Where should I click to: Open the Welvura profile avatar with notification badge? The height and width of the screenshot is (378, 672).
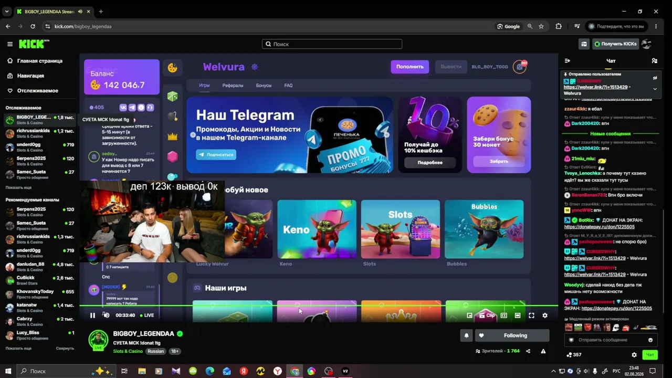click(520, 67)
